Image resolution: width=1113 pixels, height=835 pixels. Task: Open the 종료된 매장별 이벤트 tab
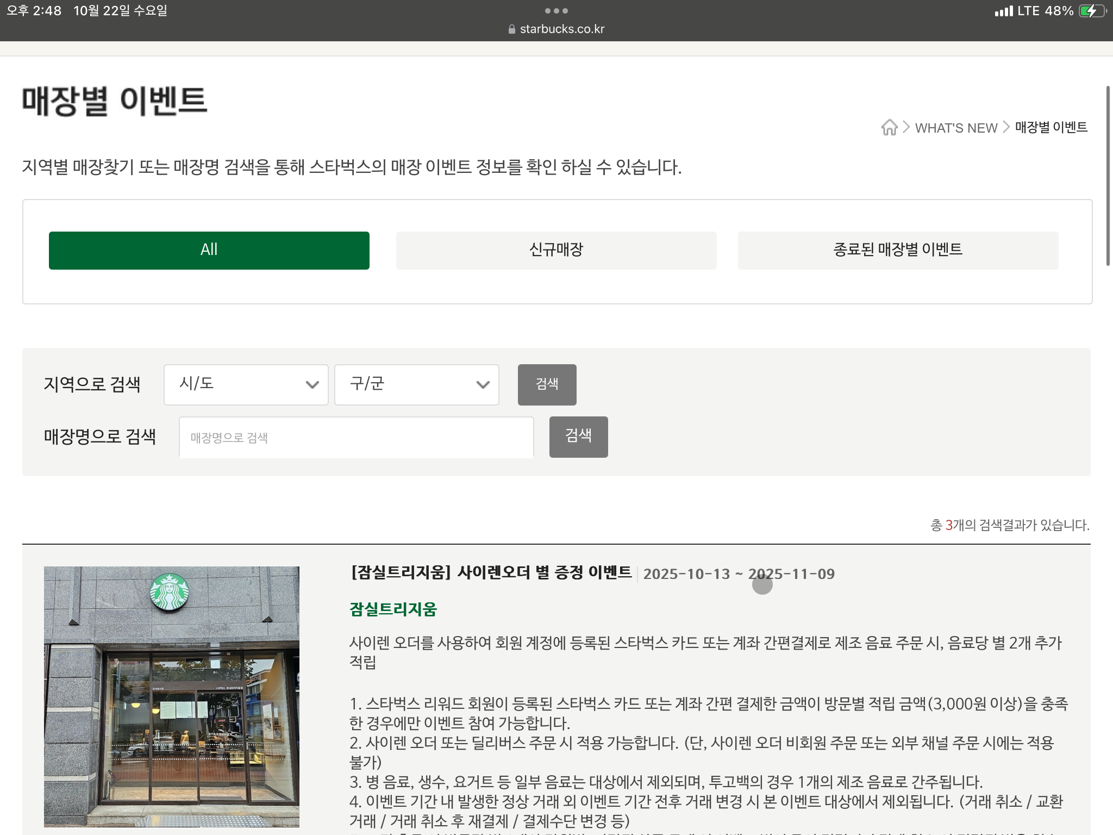[x=898, y=250]
